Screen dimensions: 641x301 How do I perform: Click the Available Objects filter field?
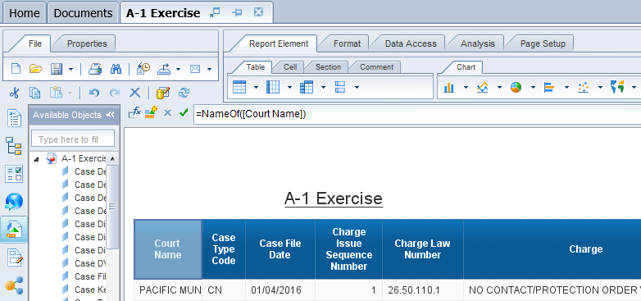tap(73, 139)
